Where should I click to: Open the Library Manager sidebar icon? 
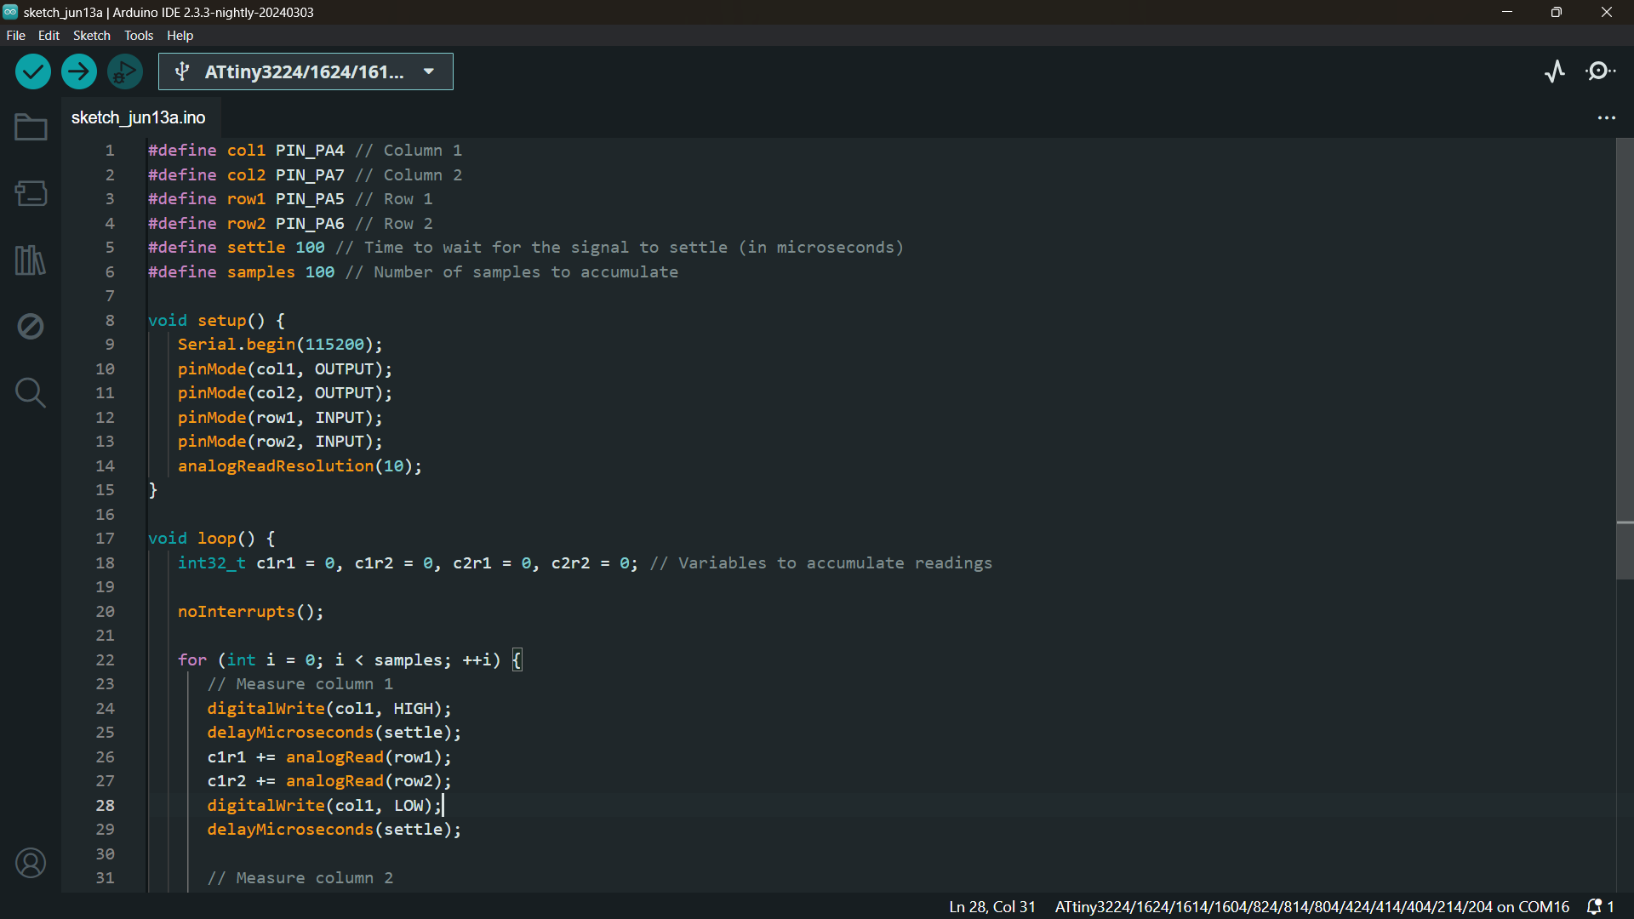pyautogui.click(x=31, y=260)
